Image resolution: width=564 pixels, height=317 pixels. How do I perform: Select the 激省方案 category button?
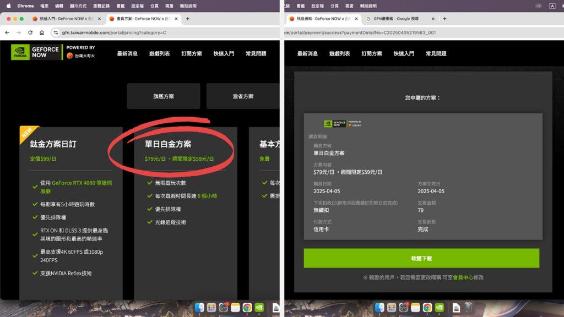(x=242, y=96)
